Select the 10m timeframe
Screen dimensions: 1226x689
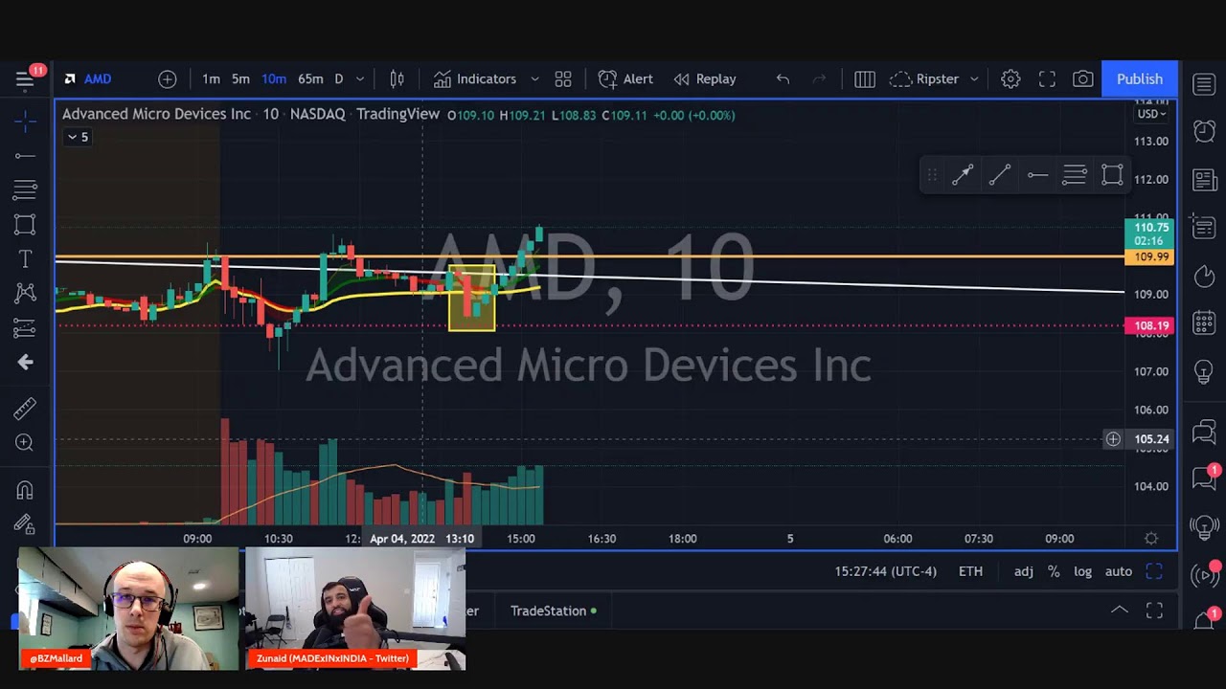click(x=274, y=79)
